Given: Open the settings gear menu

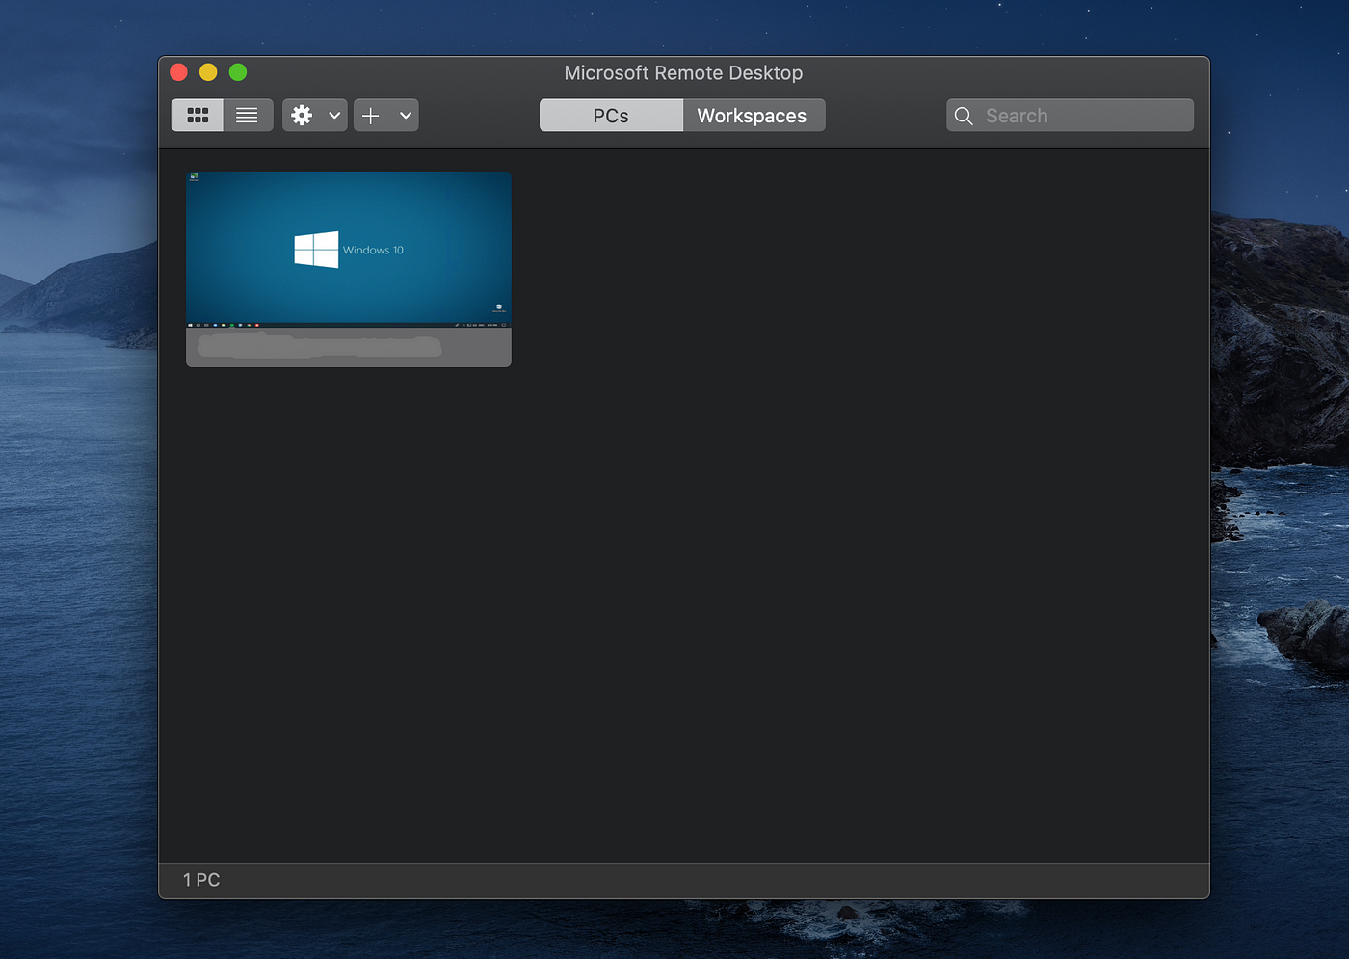Looking at the screenshot, I should (303, 116).
